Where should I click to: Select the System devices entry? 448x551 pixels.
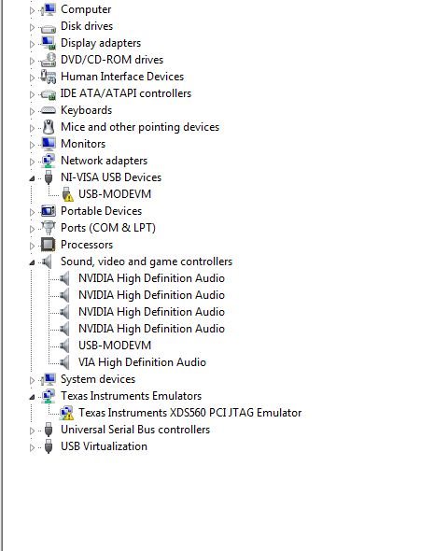98,379
